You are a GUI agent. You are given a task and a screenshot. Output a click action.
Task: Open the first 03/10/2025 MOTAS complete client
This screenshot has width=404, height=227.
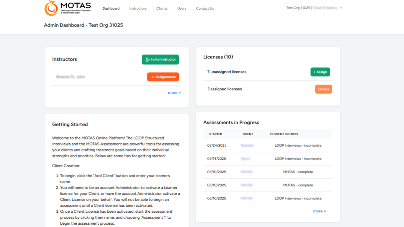(x=247, y=172)
